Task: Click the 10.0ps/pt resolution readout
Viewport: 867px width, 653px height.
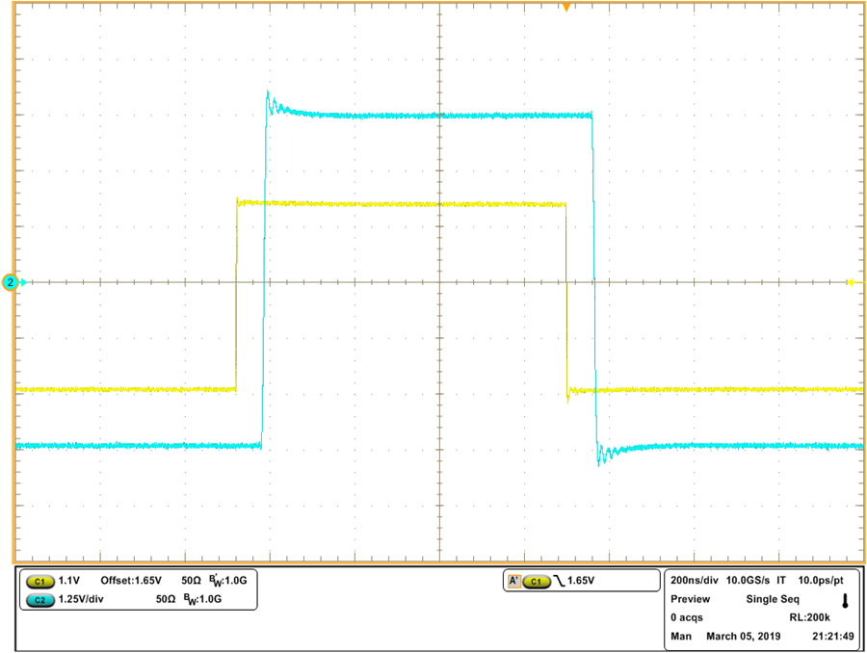Action: tap(820, 580)
